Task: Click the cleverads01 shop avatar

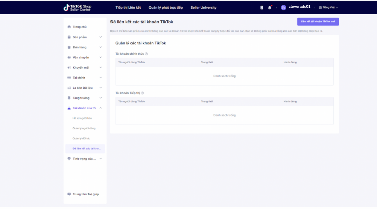Action: (x=283, y=7)
